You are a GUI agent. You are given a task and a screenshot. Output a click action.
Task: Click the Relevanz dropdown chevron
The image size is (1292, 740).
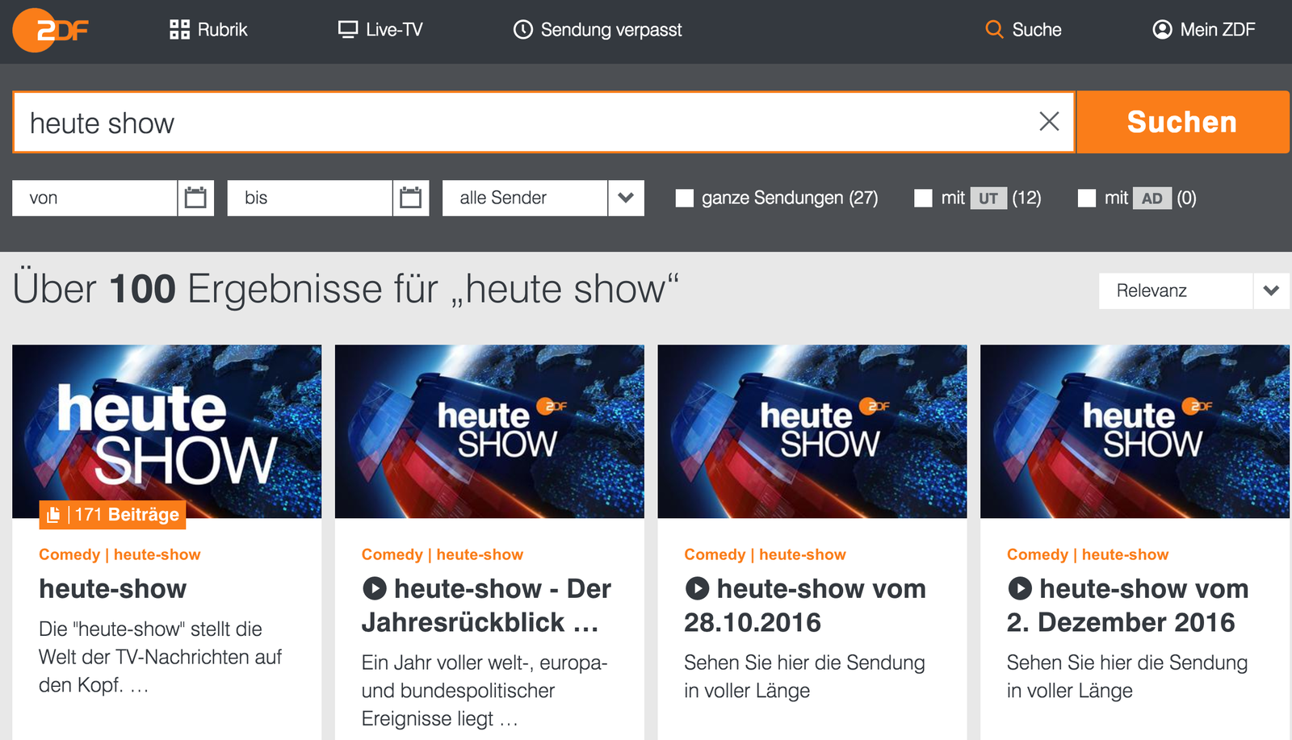point(1271,291)
